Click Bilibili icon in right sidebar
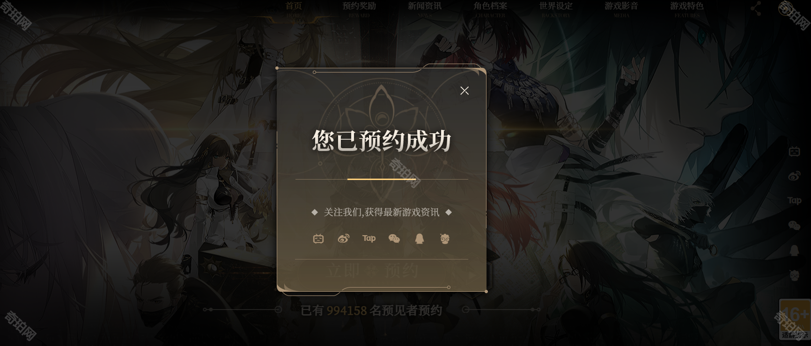811x346 pixels. coord(794,151)
